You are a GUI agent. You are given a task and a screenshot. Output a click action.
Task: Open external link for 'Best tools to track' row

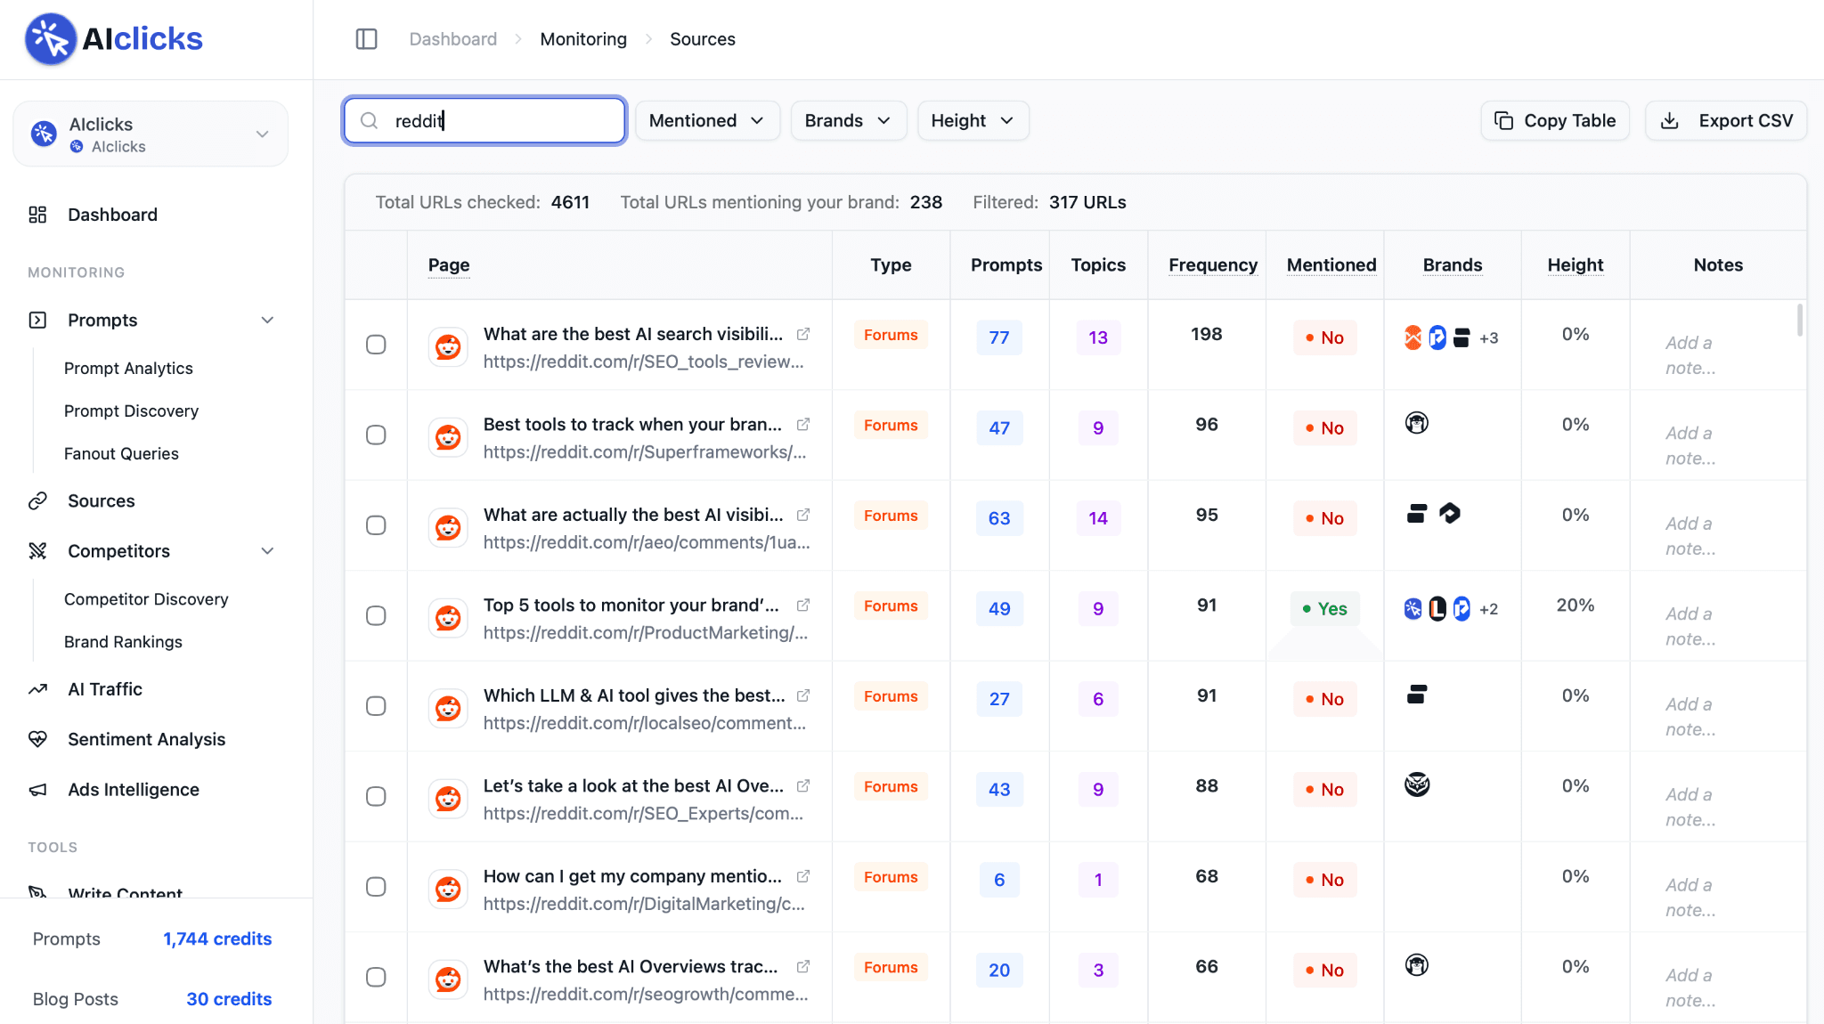click(803, 425)
